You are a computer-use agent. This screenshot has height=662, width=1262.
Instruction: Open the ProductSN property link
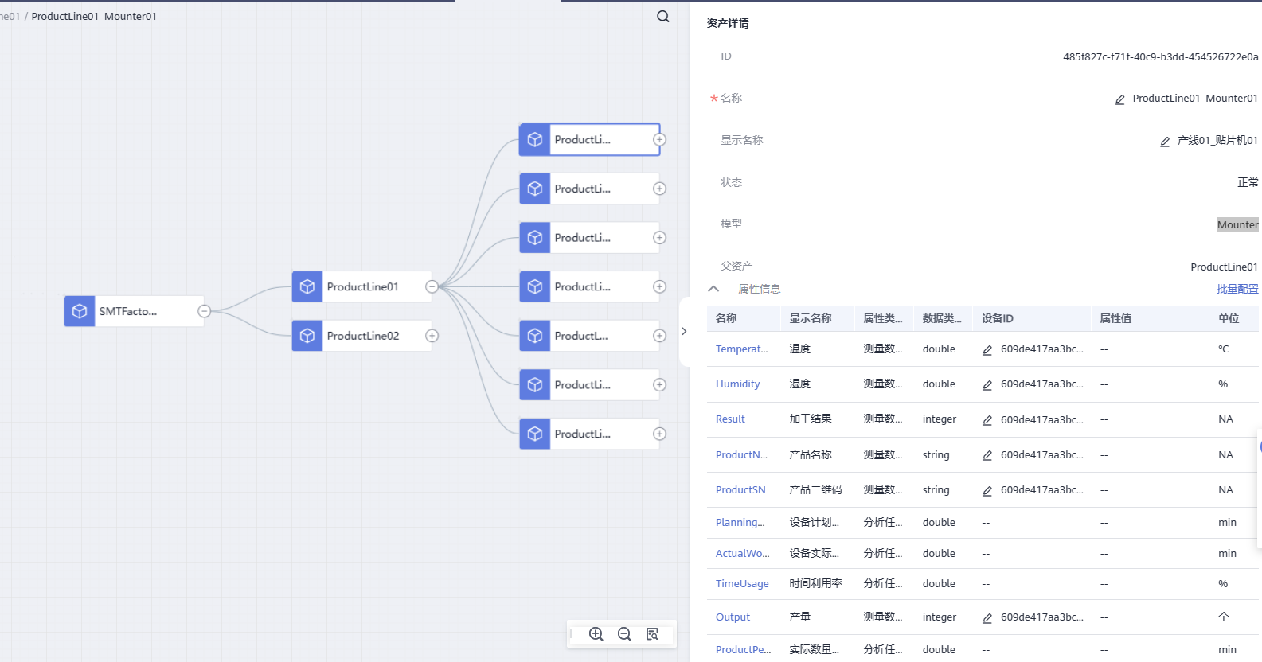point(740,489)
